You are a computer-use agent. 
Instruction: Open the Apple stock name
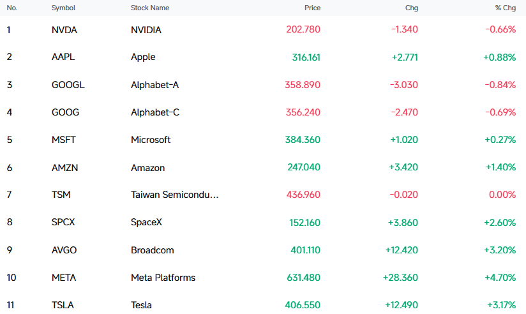click(x=143, y=57)
